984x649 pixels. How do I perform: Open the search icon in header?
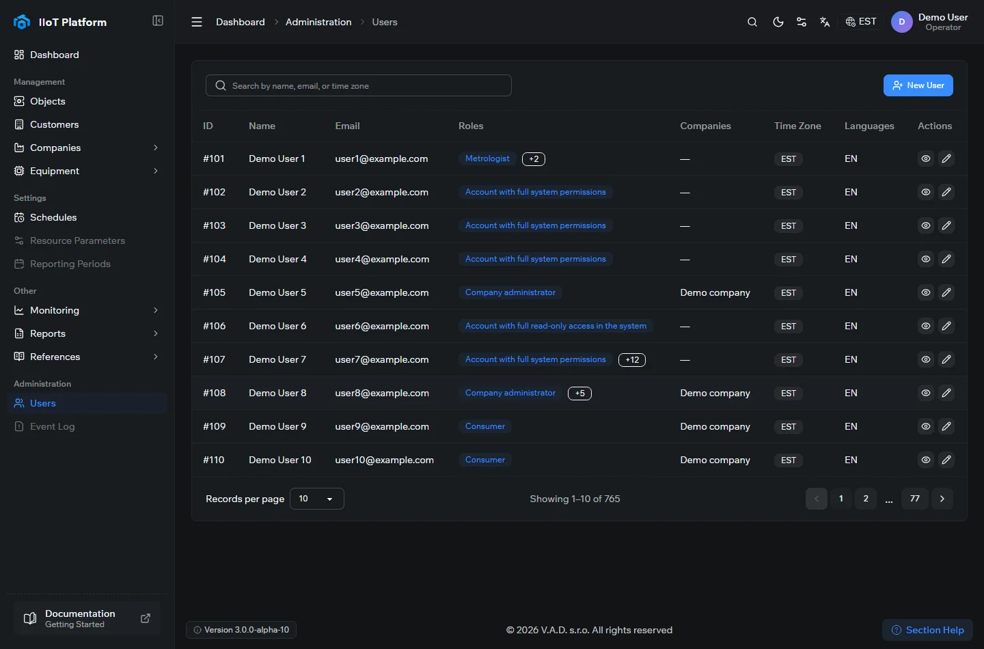[752, 22]
